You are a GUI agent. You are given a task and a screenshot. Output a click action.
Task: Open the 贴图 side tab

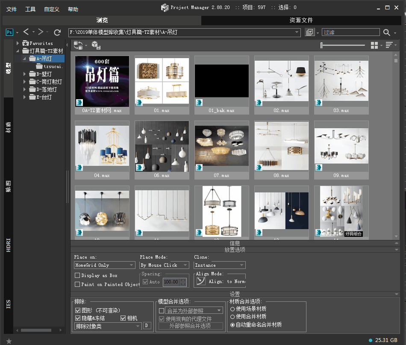[x=9, y=186]
